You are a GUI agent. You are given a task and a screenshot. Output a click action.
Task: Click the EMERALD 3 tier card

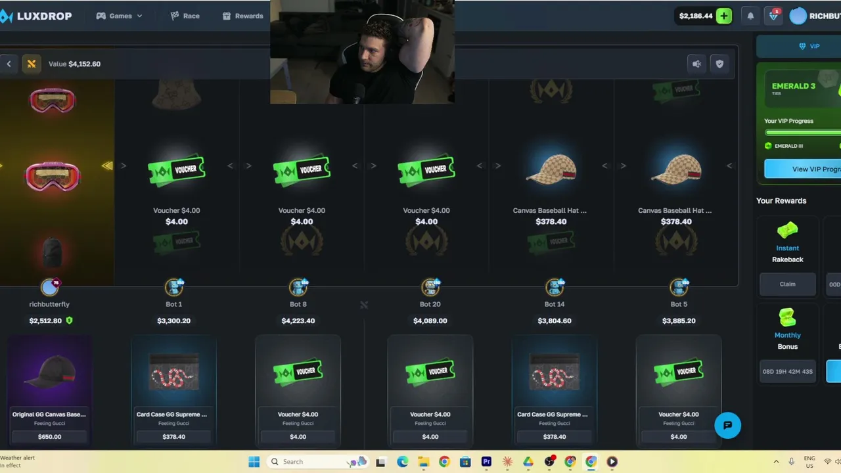pos(803,89)
